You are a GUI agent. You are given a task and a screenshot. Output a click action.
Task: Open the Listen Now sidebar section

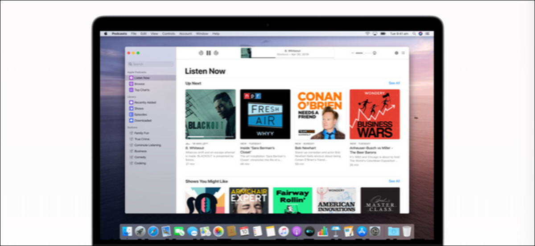pyautogui.click(x=151, y=78)
